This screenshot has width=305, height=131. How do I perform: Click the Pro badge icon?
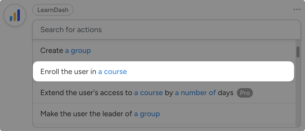point(245,93)
